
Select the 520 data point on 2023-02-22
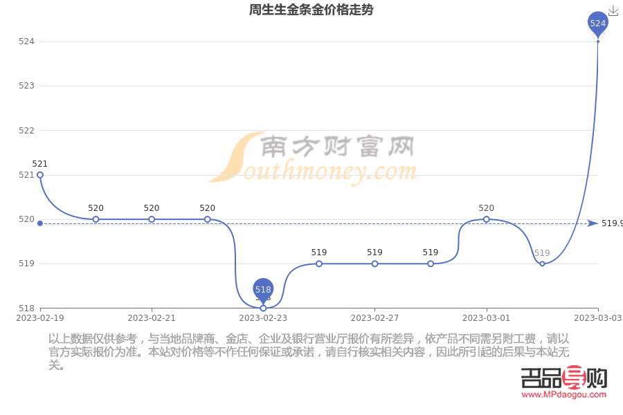pos(208,219)
